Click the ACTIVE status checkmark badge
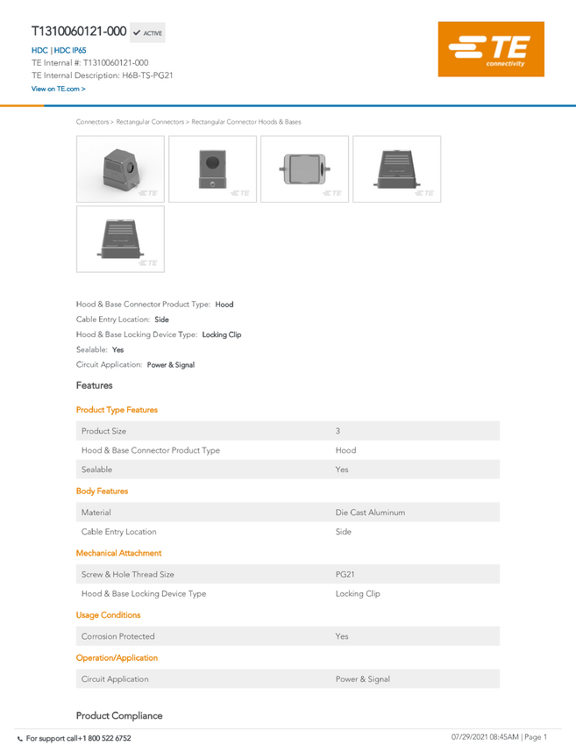Screen dimensions: 576x746 [147, 32]
